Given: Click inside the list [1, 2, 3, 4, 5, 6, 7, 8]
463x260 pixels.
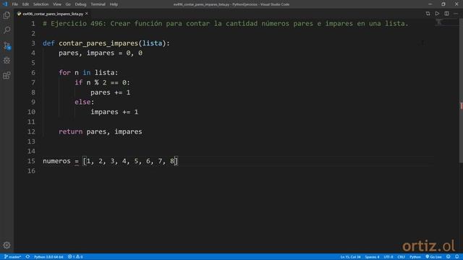Looking at the screenshot, I should coord(130,161).
